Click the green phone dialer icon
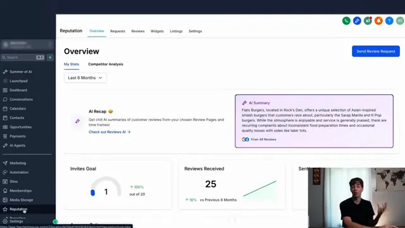This screenshot has height=228, width=405. (346, 21)
